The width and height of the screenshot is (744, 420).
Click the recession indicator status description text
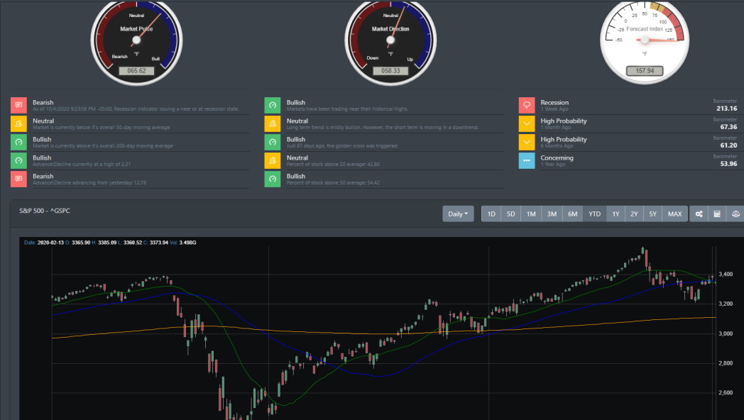tap(136, 109)
